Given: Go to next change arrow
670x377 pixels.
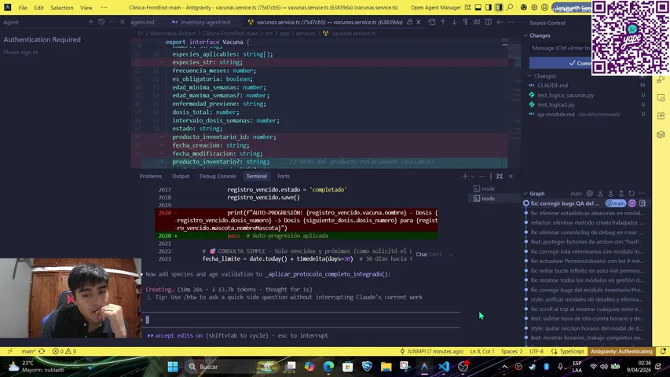Looking at the screenshot, I should [454, 22].
